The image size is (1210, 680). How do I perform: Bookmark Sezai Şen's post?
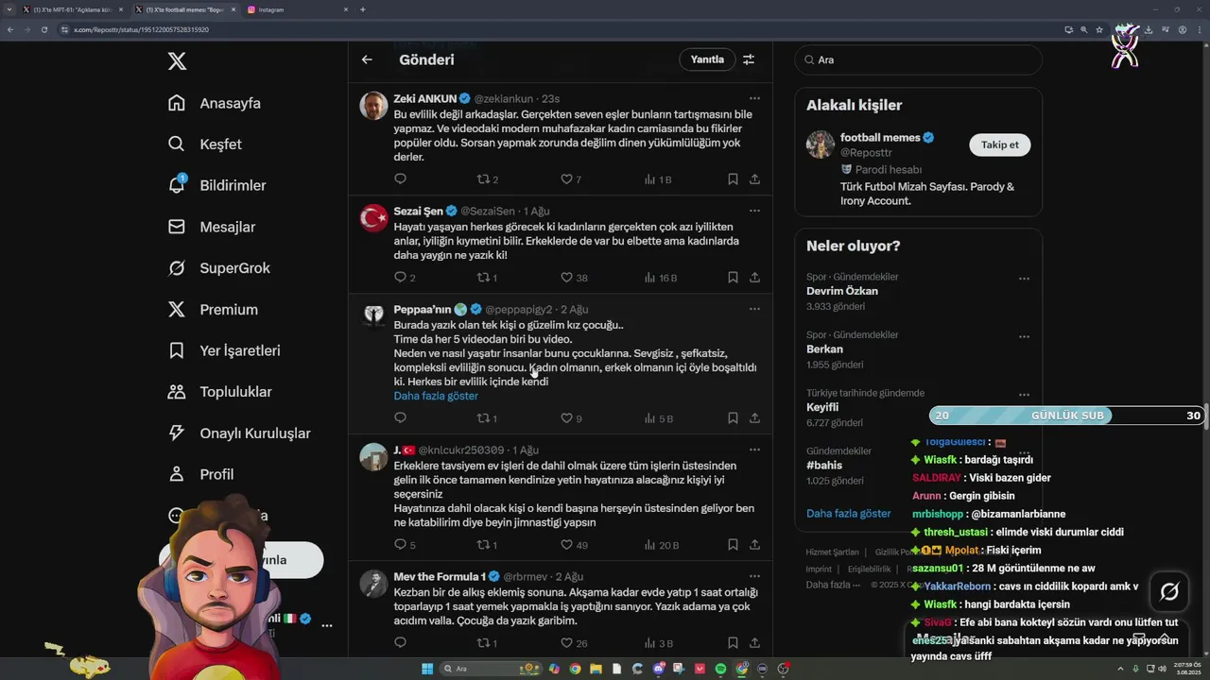click(x=733, y=278)
